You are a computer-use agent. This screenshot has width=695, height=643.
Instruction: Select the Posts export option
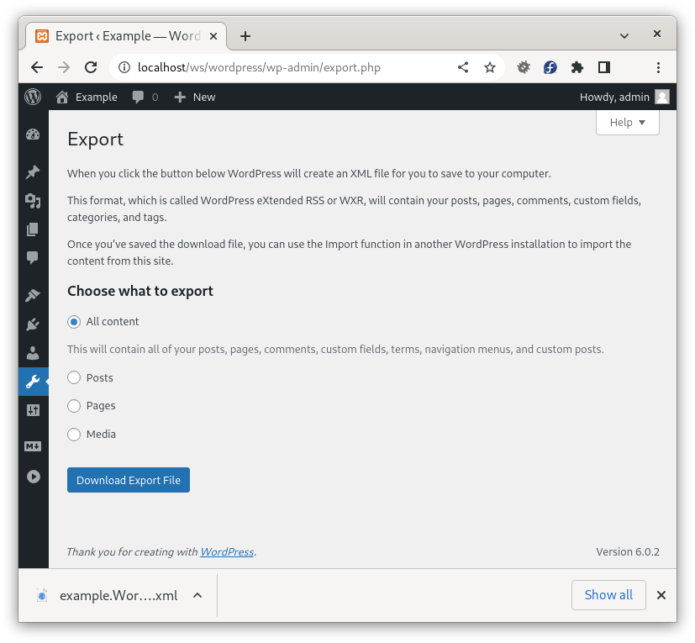tap(74, 378)
